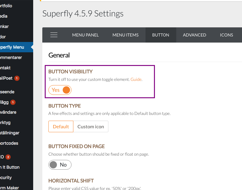Image resolution: width=242 pixels, height=190 pixels.
Task: Select Default button type
Action: point(61,126)
